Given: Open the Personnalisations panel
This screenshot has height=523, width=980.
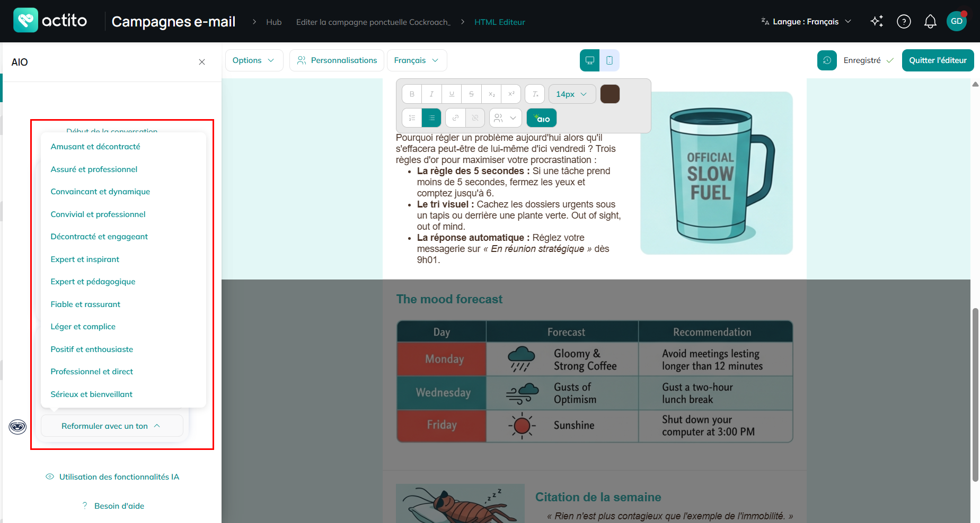Looking at the screenshot, I should point(337,60).
